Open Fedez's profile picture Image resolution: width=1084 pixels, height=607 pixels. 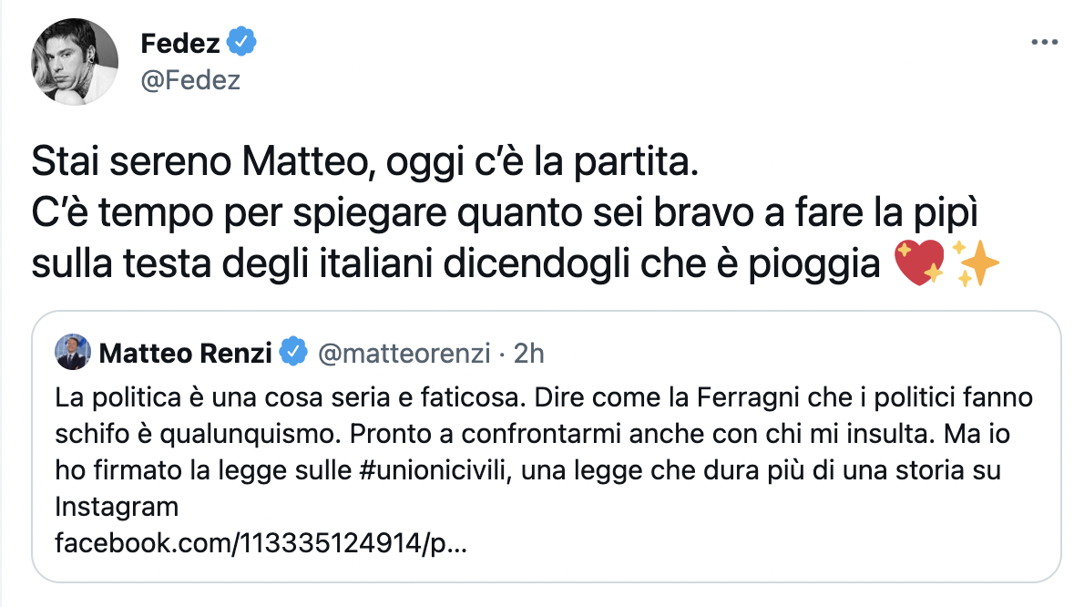tap(76, 61)
